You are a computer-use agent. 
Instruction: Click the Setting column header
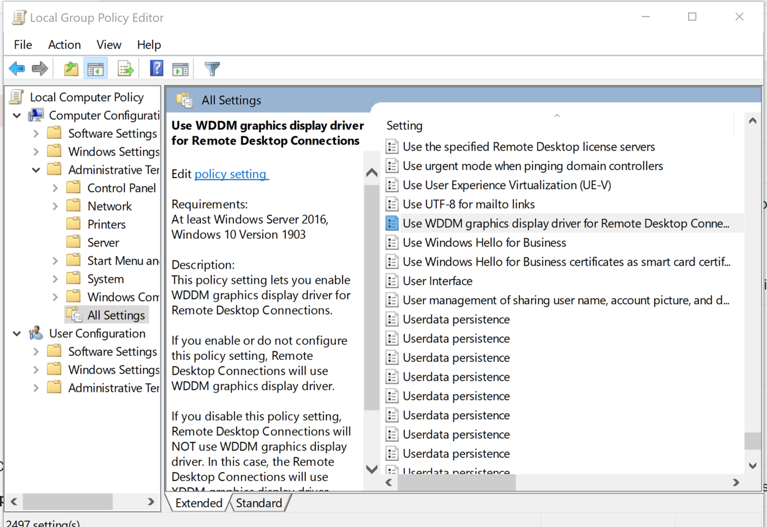404,125
